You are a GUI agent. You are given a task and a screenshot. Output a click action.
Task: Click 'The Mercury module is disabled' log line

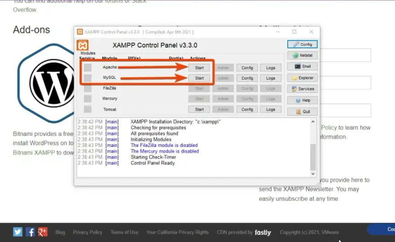[164, 151]
